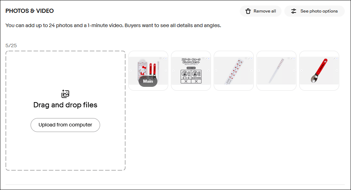Screen dimensions: 351x190
Task: Select the Japanese dishwasher instructions thumbnail
Action: point(191,71)
